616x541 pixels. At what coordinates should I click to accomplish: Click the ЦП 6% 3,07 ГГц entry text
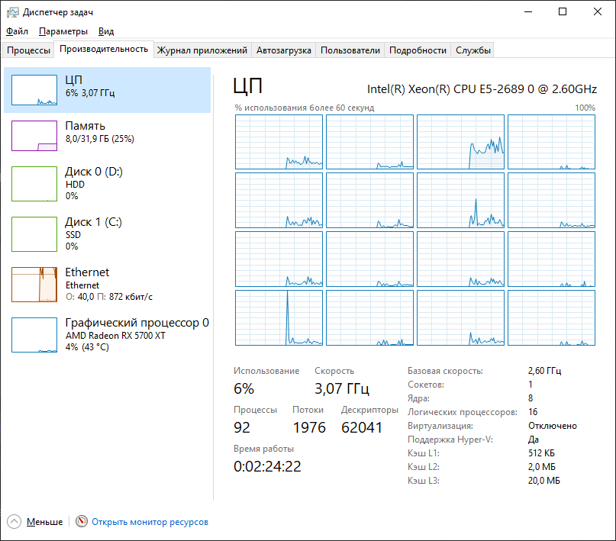[90, 86]
